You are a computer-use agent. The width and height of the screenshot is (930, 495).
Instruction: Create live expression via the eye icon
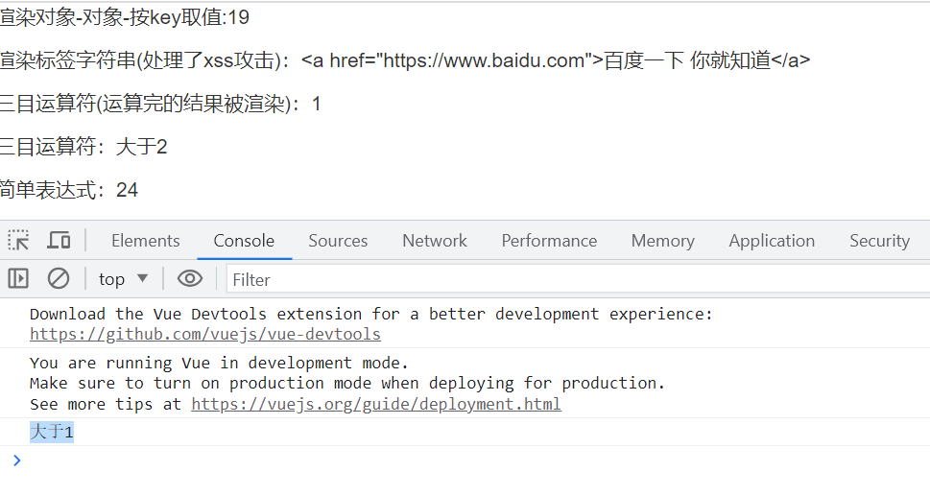pyautogui.click(x=190, y=279)
